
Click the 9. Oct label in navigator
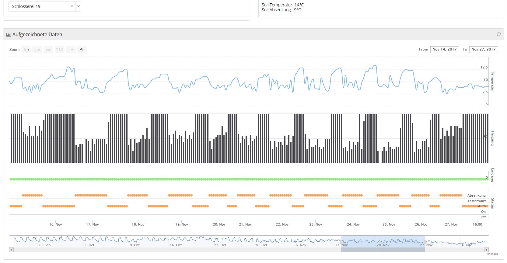135,245
